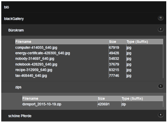The height and width of the screenshot is (123, 168).
Task: Expand the blö accordion row
Action: [x=7, y=7]
